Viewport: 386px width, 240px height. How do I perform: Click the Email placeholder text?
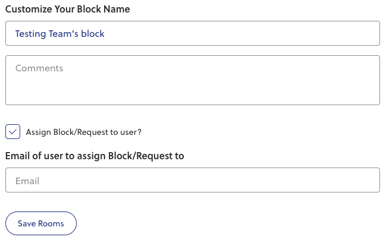27,181
